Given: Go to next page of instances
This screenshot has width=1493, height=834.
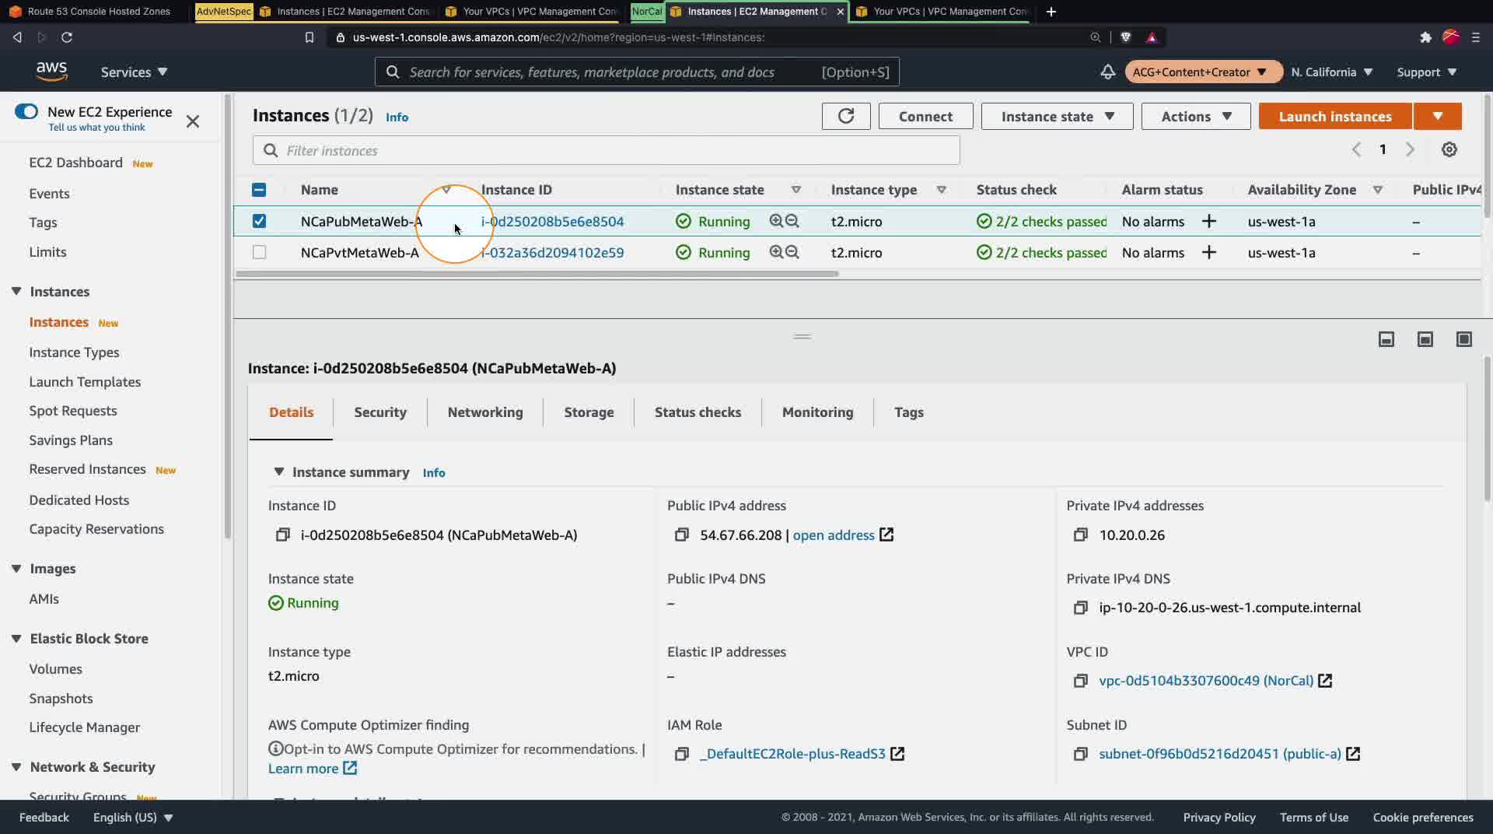Looking at the screenshot, I should (1410, 149).
